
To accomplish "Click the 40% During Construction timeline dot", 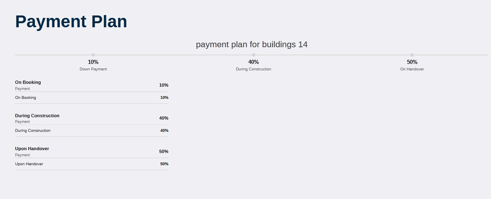I will pos(253,55).
